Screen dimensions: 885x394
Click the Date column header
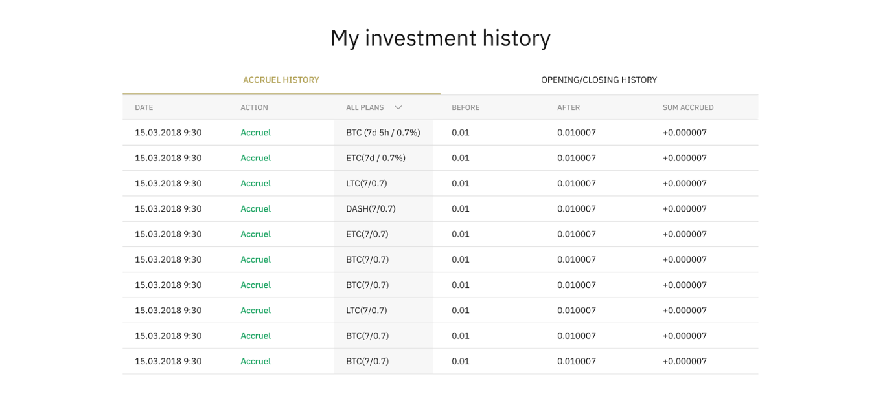(144, 108)
